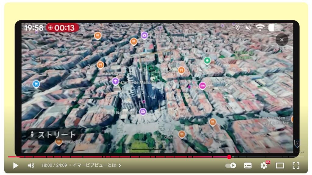Play the paused video
Image resolution: width=312 pixels, height=175 pixels.
pos(16,165)
